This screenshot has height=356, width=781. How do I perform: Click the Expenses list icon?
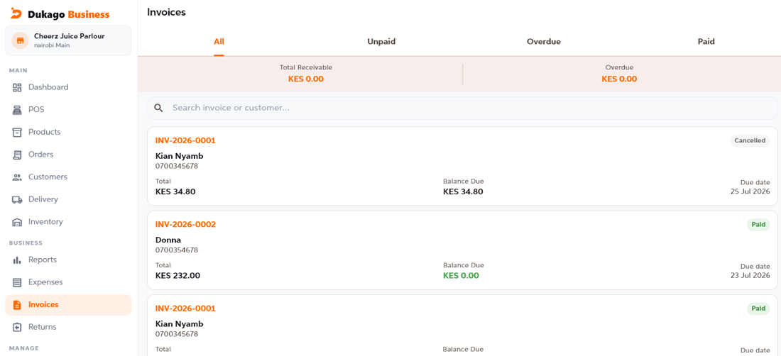(17, 282)
